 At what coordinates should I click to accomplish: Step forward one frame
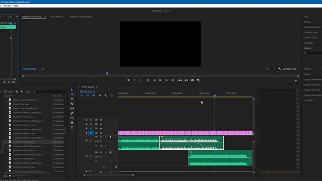[x=167, y=80]
